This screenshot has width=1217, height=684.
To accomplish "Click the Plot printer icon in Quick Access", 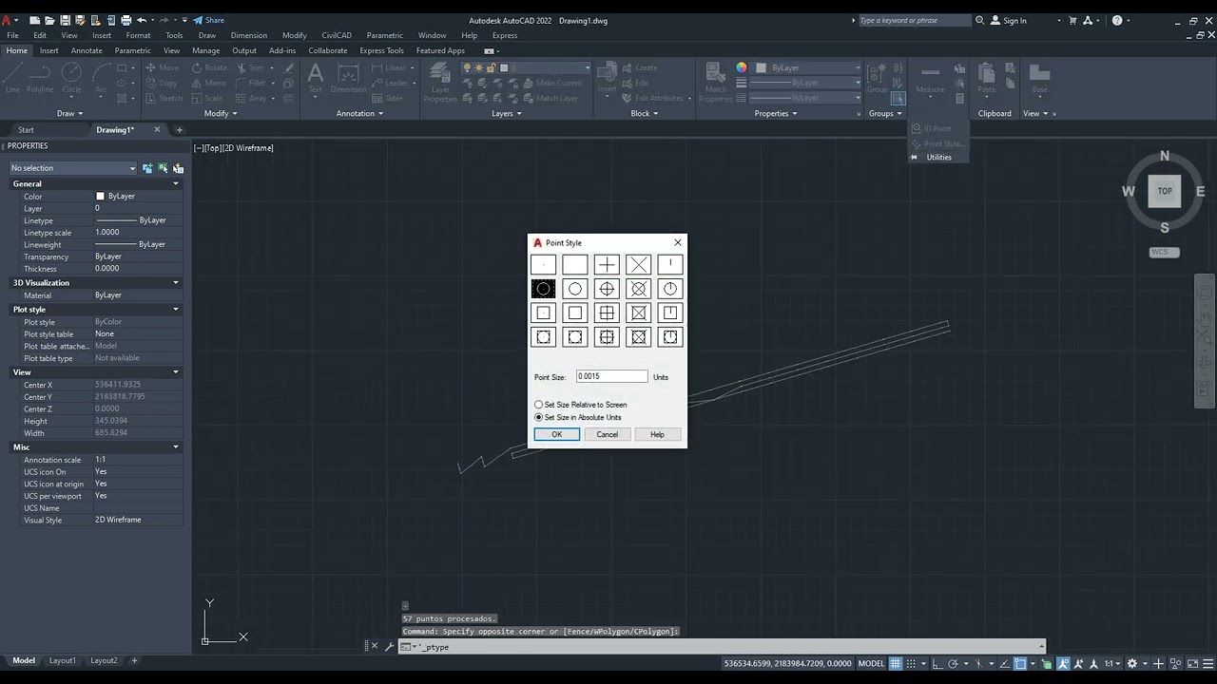I will point(126,20).
